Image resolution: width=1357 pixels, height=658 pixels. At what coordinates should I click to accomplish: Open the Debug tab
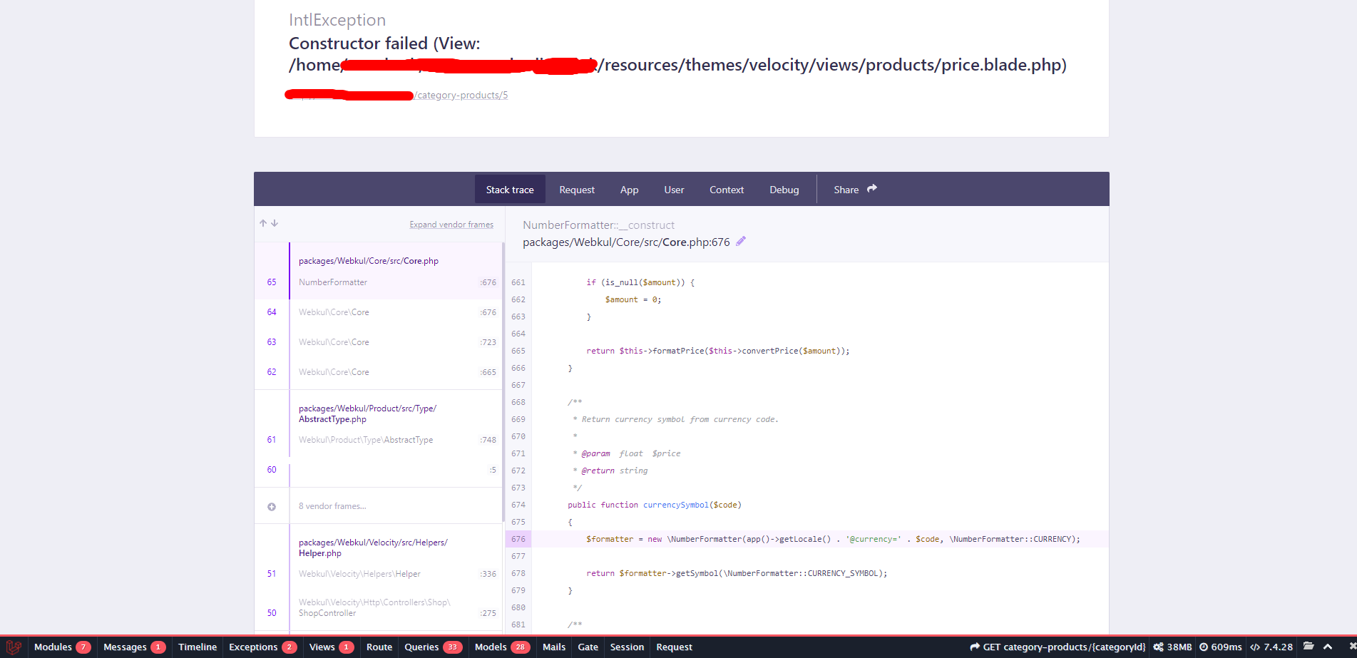coord(784,190)
